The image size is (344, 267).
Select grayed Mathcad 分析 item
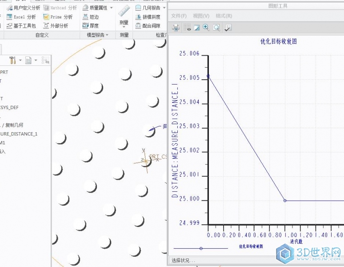tap(60, 8)
